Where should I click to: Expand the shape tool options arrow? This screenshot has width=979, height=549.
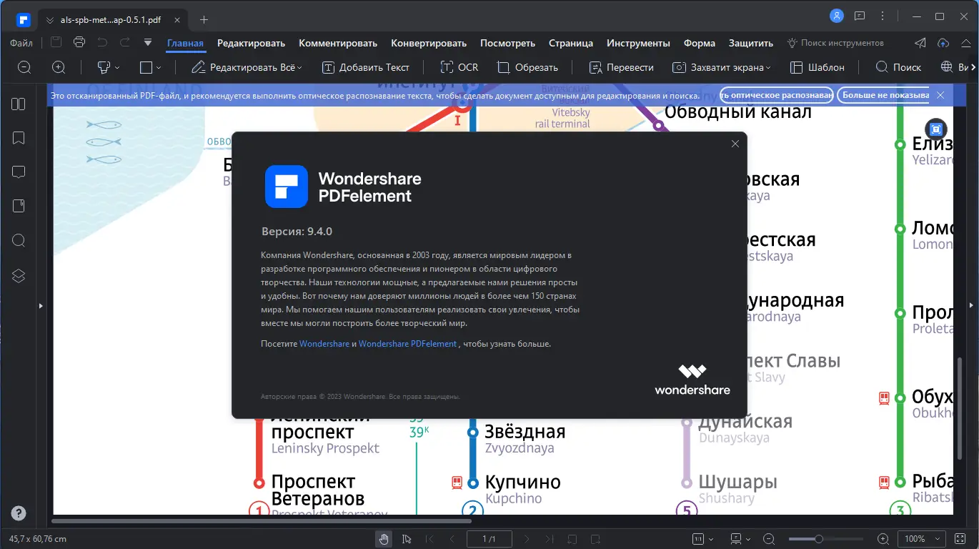tap(159, 68)
